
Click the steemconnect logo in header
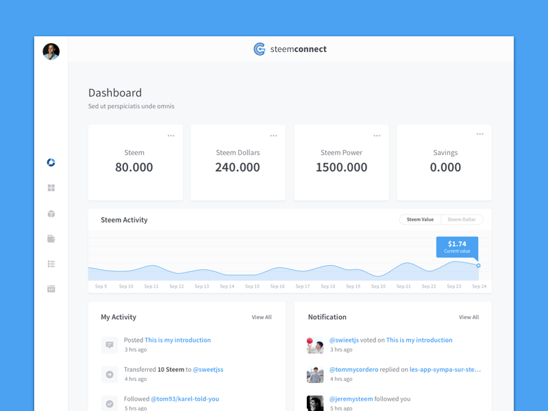click(x=290, y=49)
